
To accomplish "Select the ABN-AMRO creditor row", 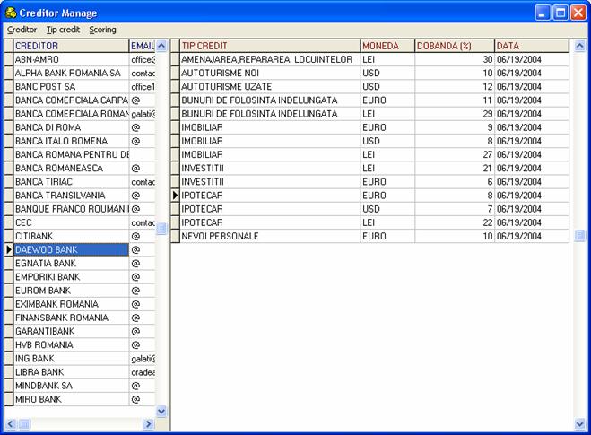I will (71, 59).
